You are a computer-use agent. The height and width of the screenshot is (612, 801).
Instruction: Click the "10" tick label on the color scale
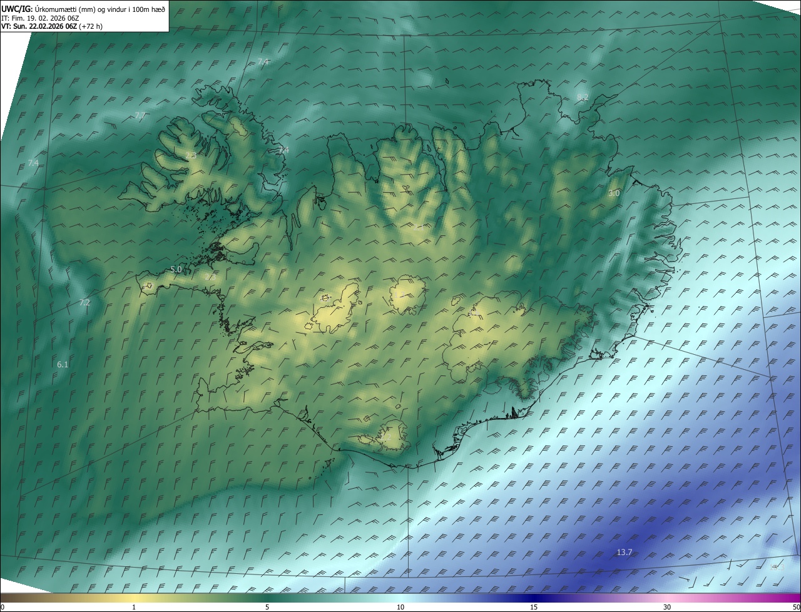pyautogui.click(x=400, y=607)
